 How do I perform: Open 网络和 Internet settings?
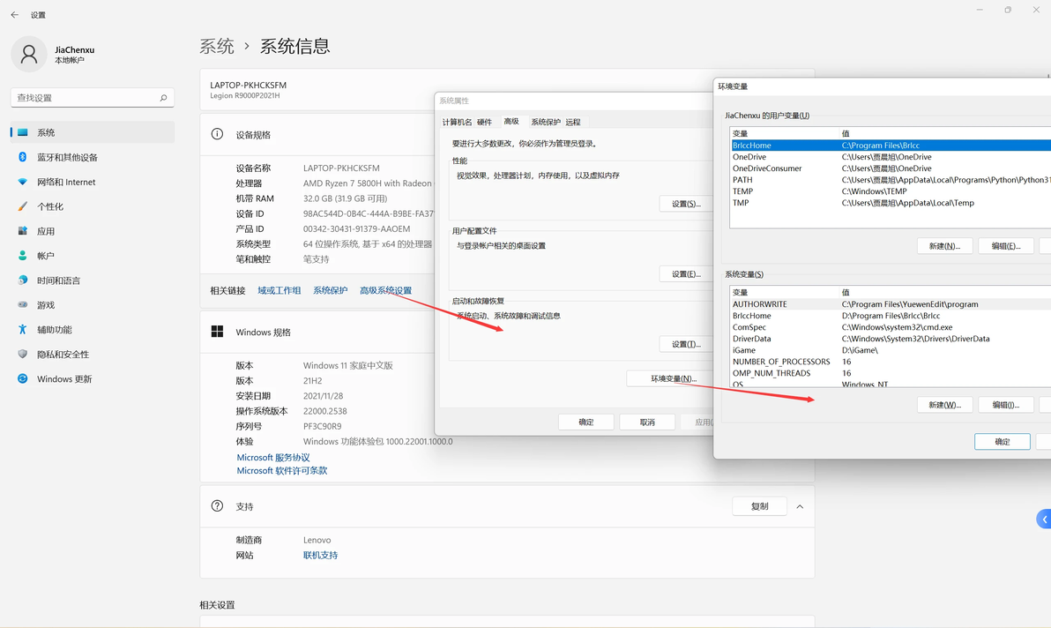pos(93,182)
